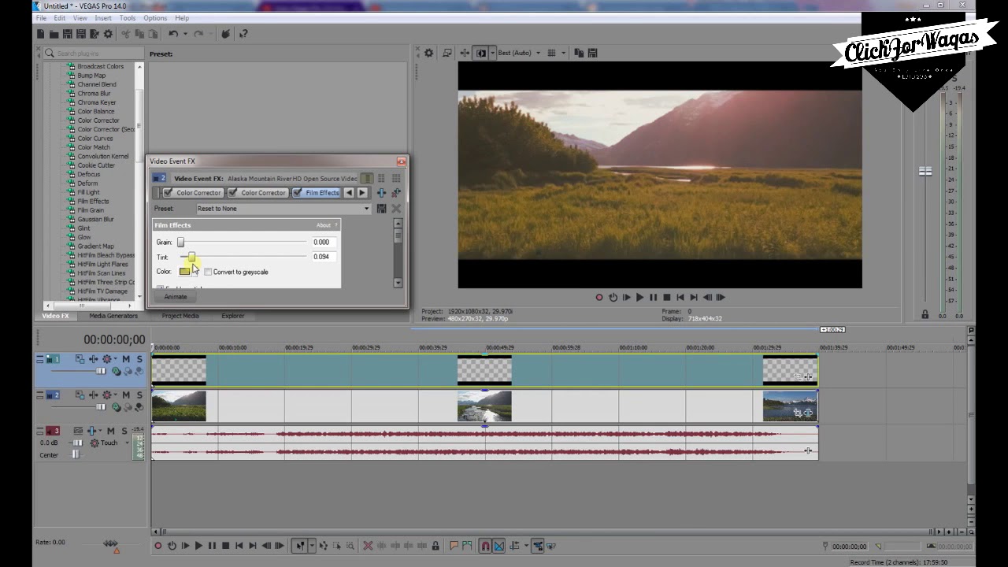The width and height of the screenshot is (1008, 567).
Task: Click Tint value field 0.094
Action: click(x=324, y=257)
